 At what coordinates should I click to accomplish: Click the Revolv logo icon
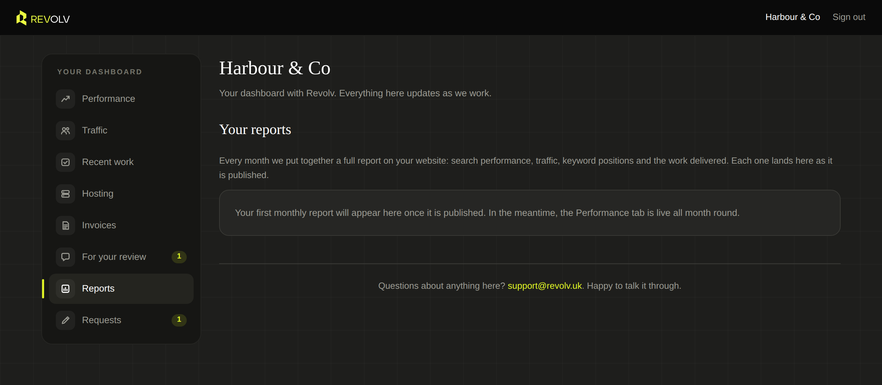pyautogui.click(x=21, y=18)
